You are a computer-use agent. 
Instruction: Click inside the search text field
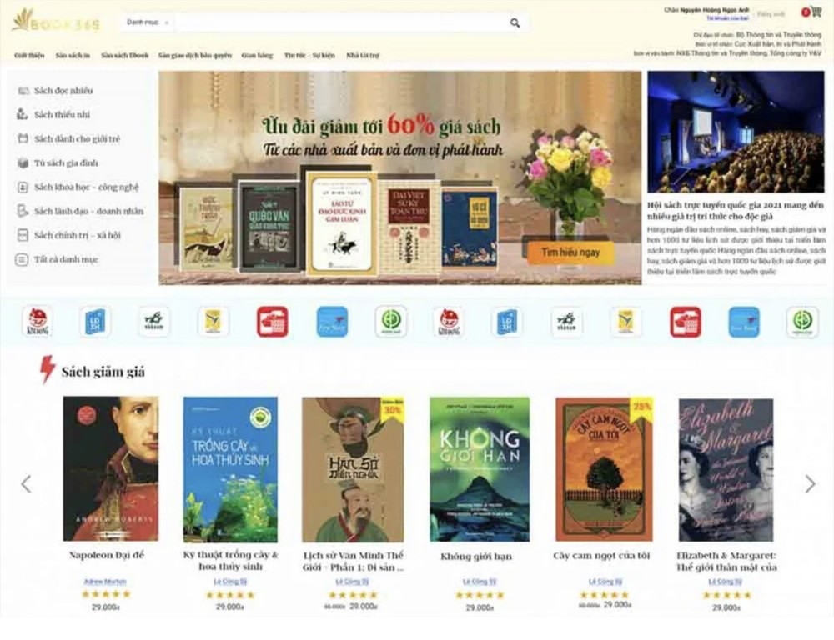coord(340,22)
